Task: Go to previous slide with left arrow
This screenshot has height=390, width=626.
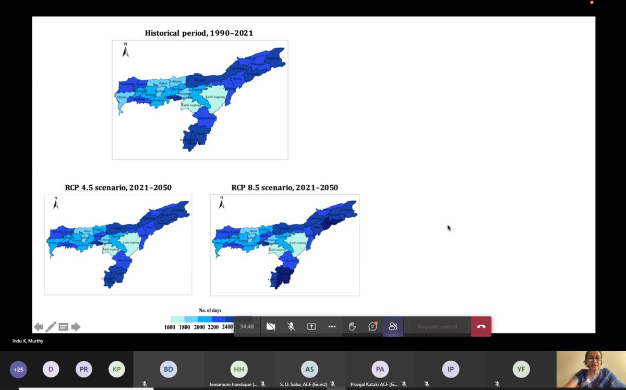Action: [x=39, y=327]
